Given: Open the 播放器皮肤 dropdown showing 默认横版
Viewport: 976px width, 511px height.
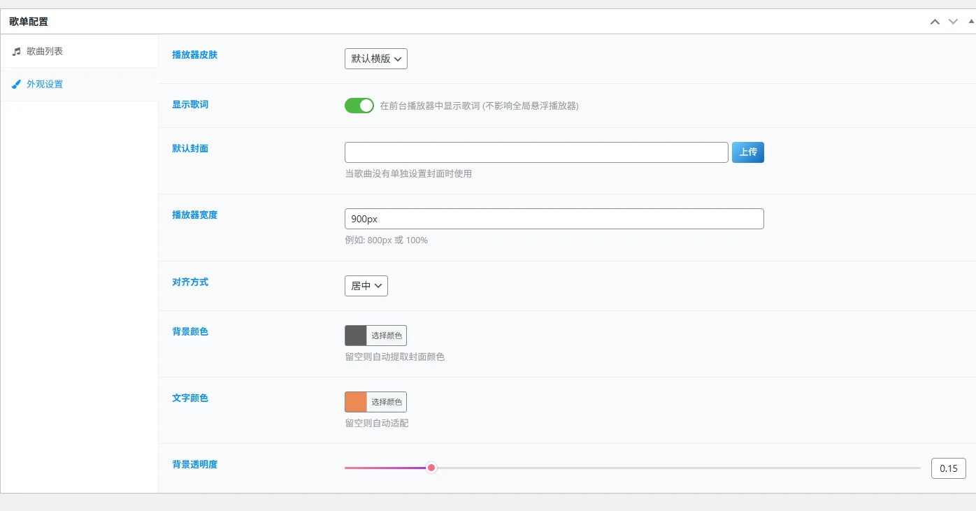Looking at the screenshot, I should (375, 59).
